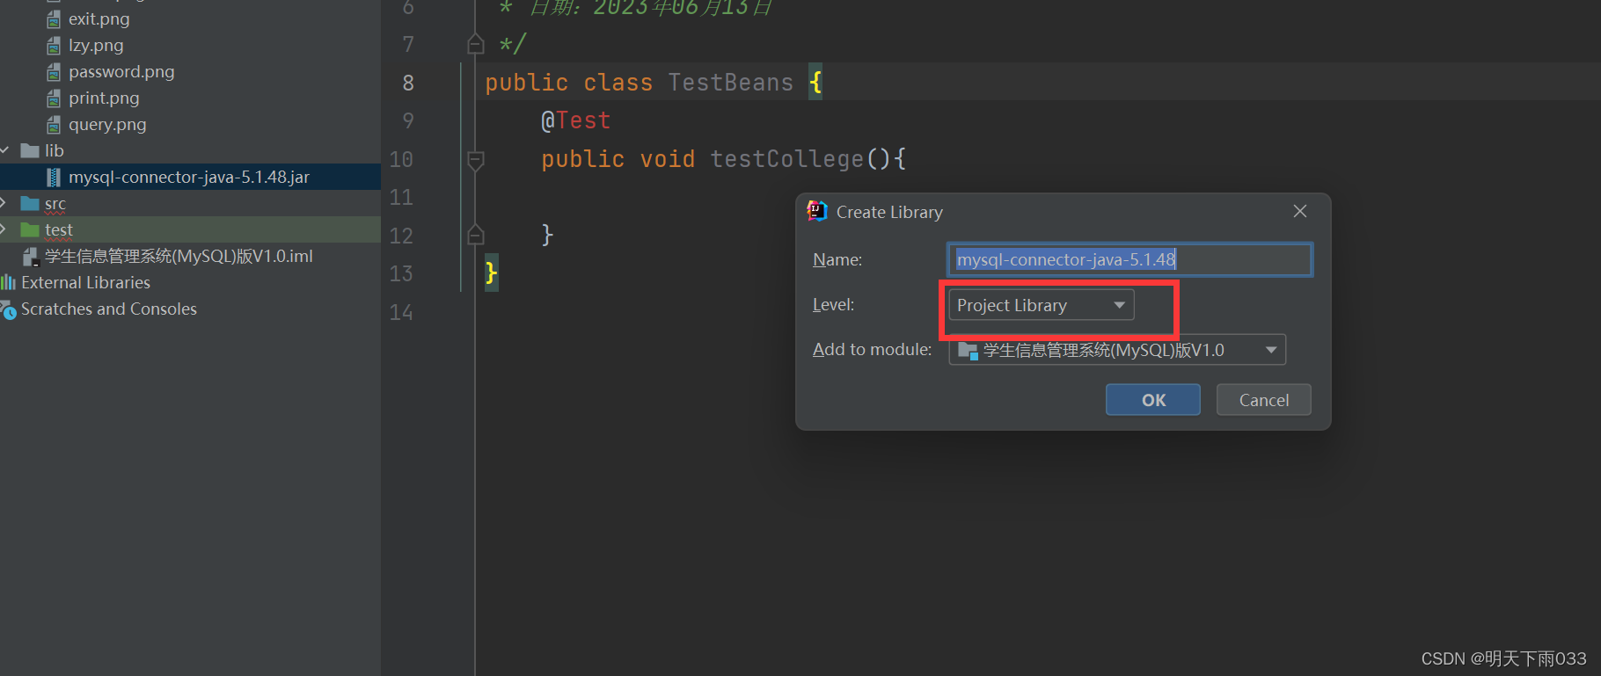Click the green test folder icon
1601x676 pixels.
(x=30, y=230)
